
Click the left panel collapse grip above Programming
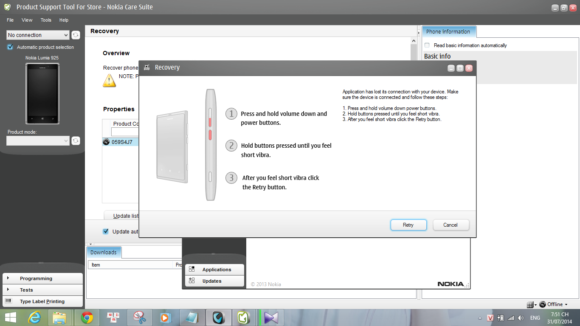coord(41,263)
